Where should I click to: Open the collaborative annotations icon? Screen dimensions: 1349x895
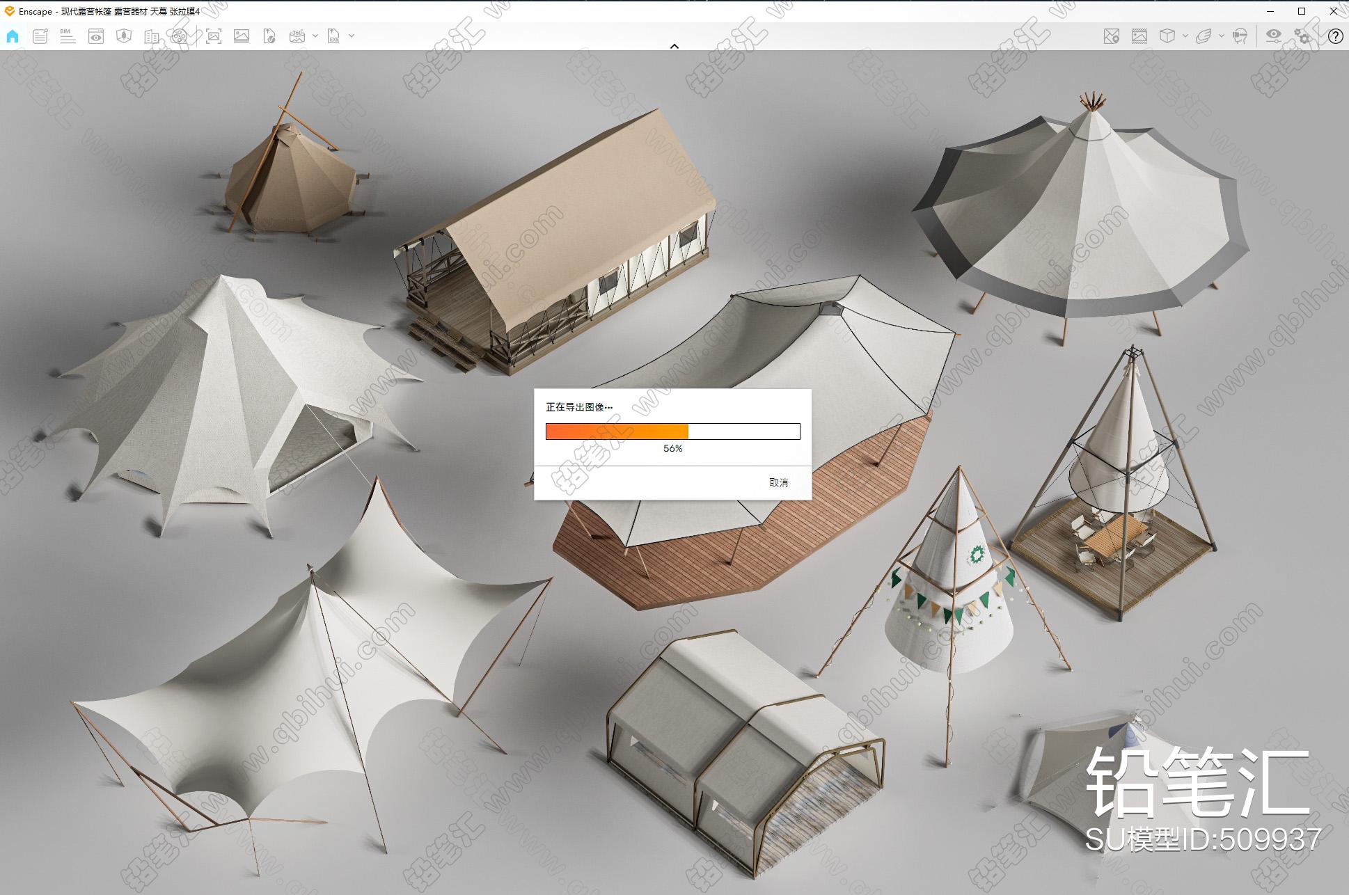40,36
